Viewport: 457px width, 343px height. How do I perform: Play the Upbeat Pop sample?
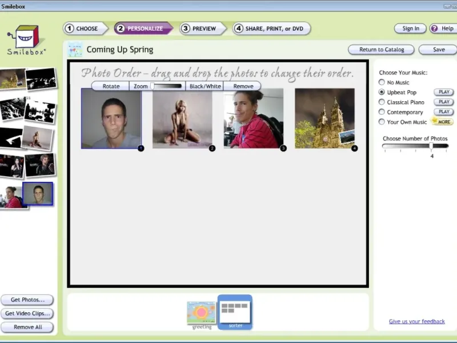click(444, 92)
